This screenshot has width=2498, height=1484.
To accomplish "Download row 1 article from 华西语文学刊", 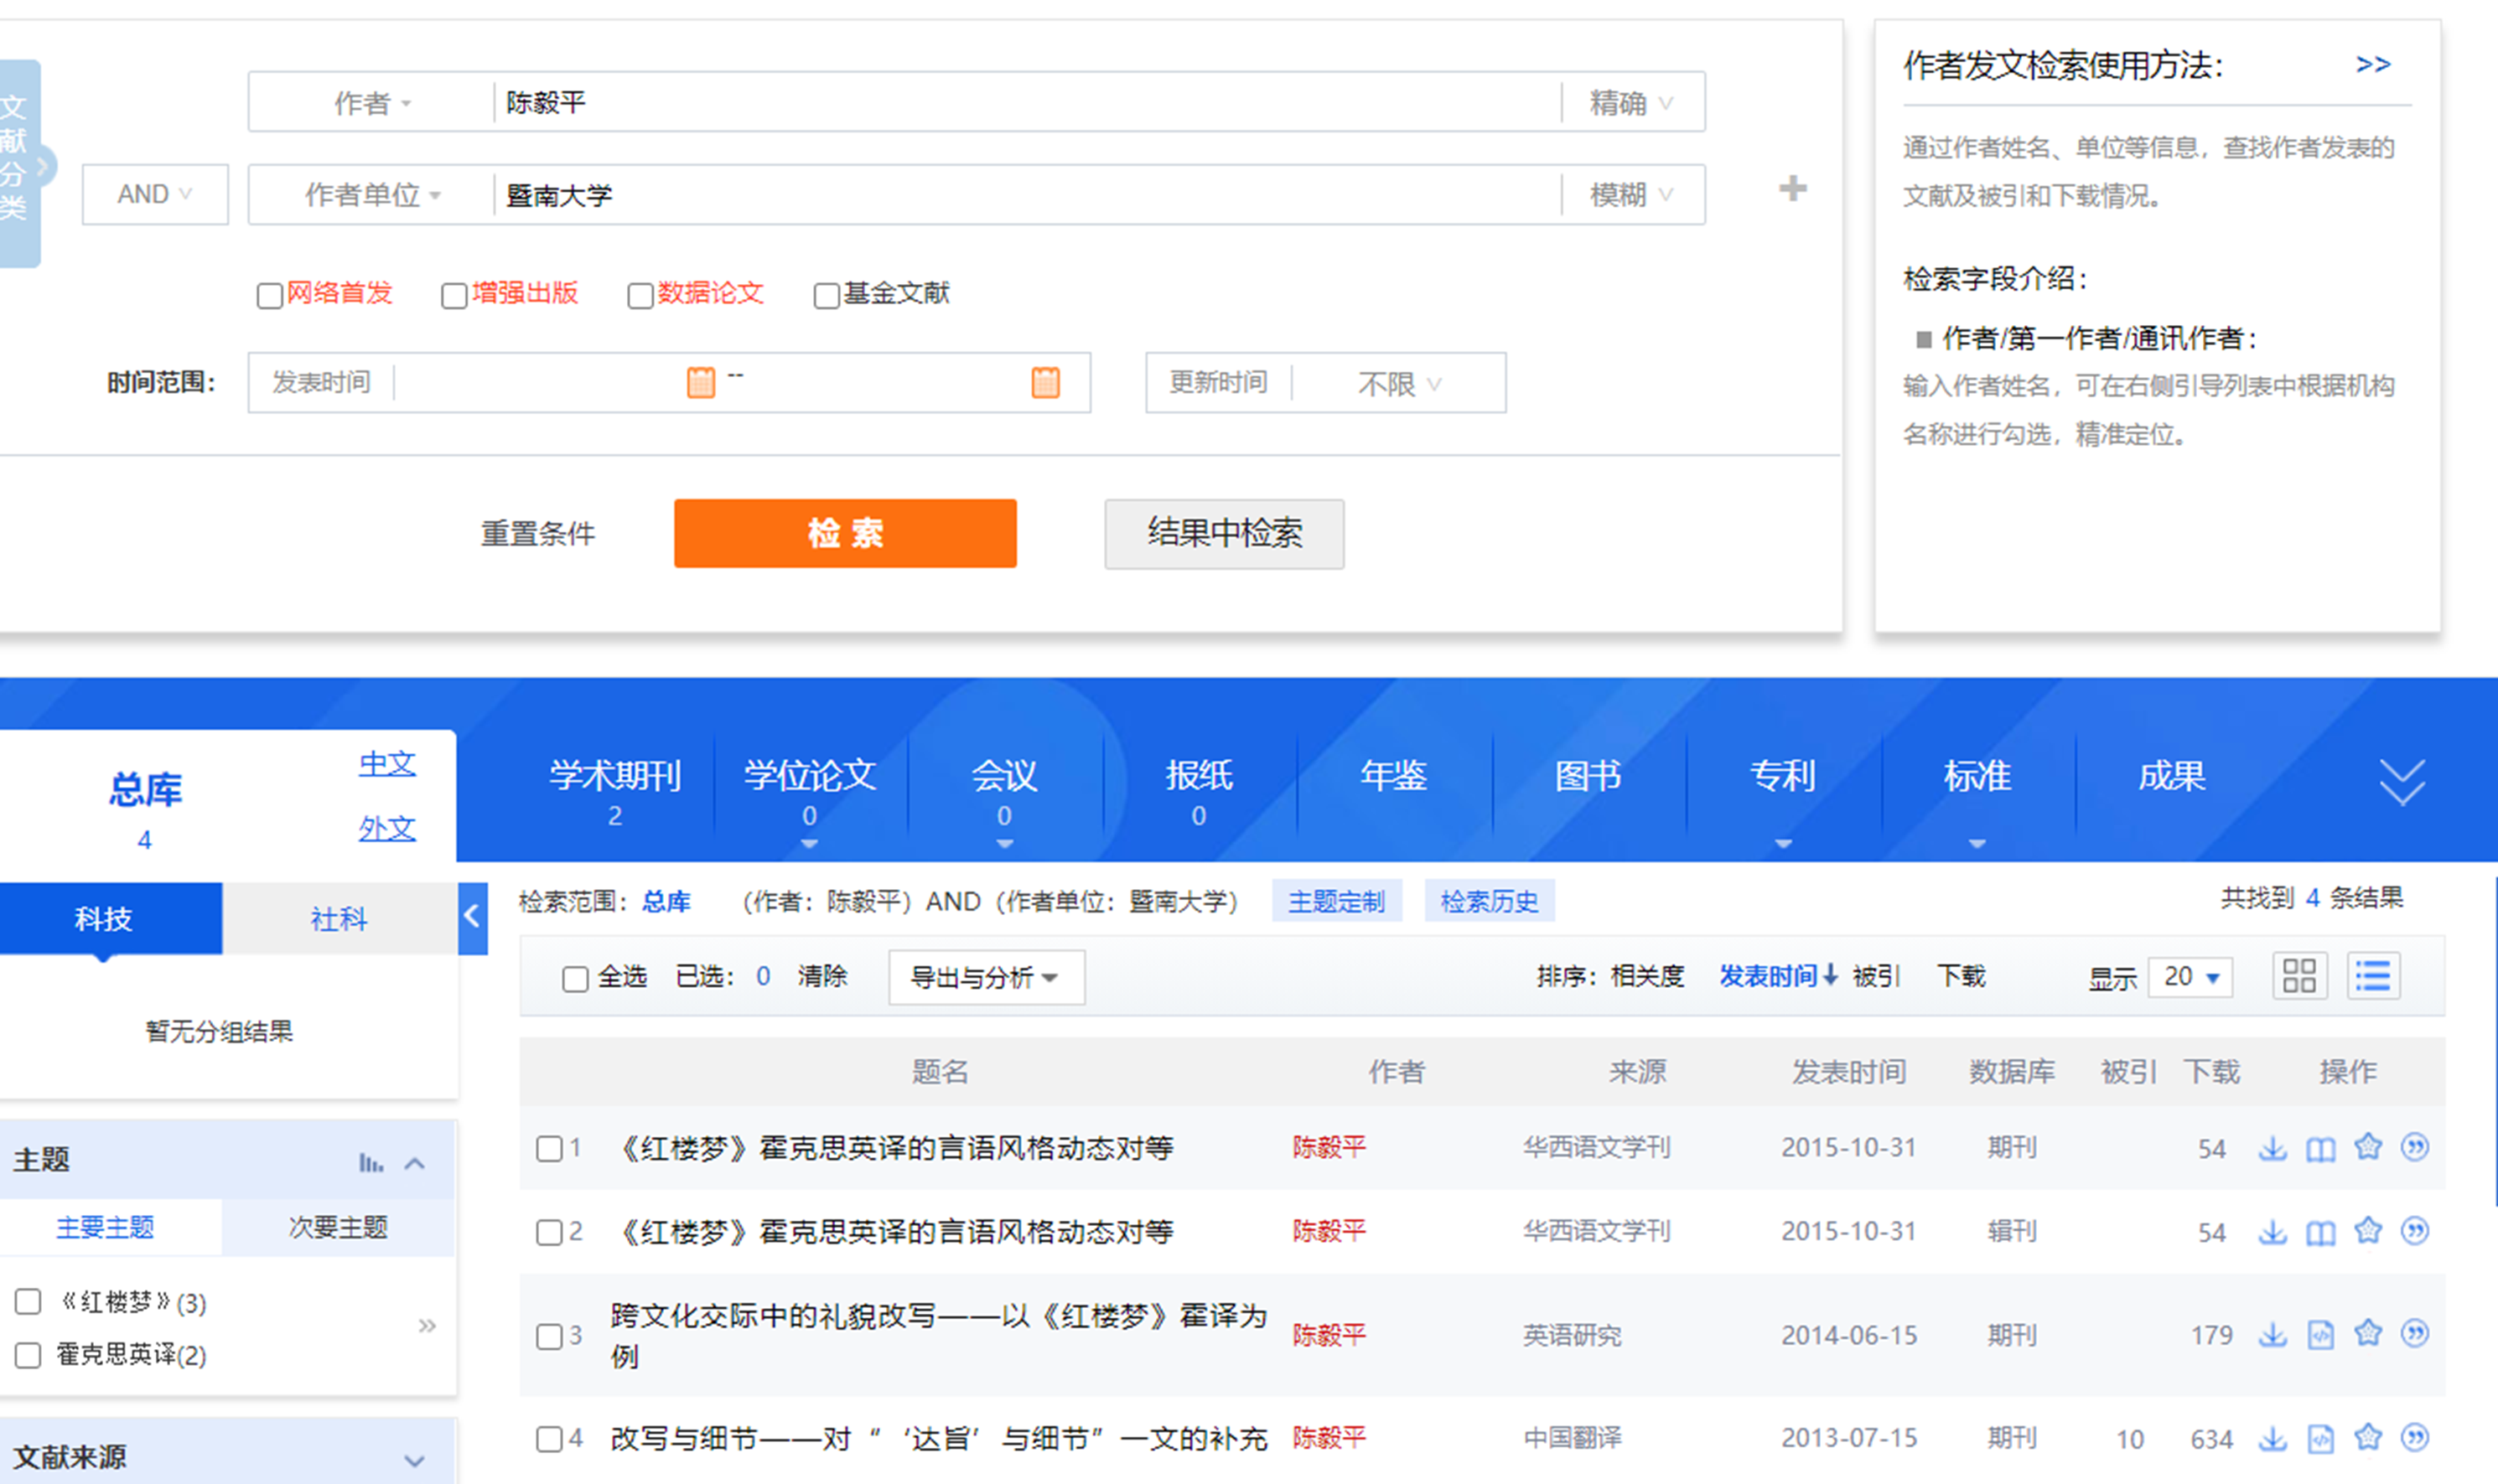I will 2272,1148.
